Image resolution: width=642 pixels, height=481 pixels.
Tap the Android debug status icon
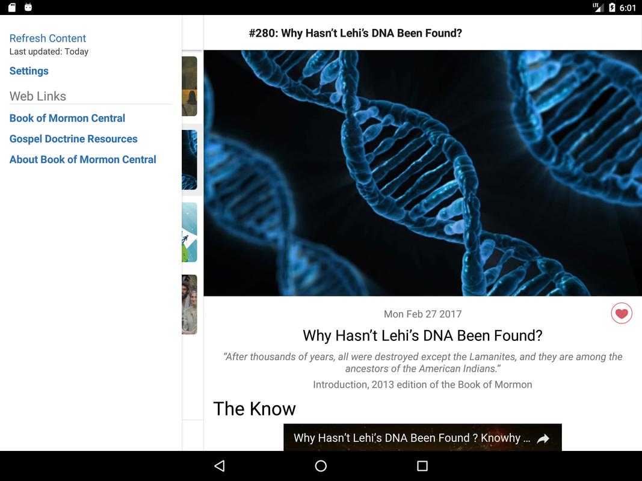(x=28, y=7)
